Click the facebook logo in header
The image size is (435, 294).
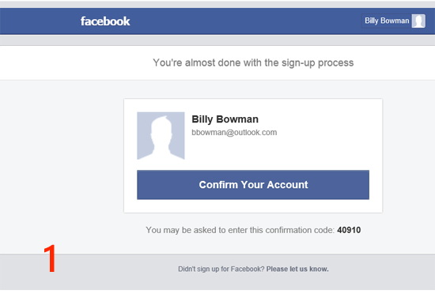(x=105, y=21)
